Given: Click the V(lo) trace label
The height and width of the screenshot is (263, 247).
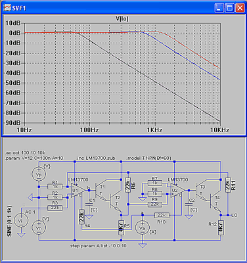Looking at the screenshot, I should pos(122,19).
